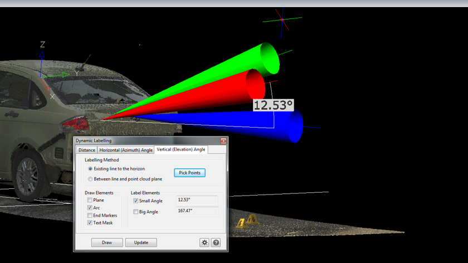Uncheck the Arc checkbox
The width and height of the screenshot is (468, 263).
point(90,208)
